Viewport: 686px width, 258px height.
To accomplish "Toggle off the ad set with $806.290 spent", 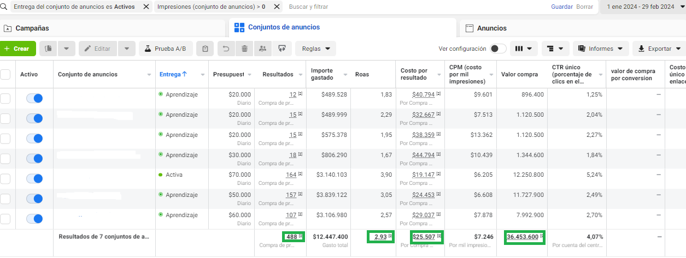I will coord(34,159).
